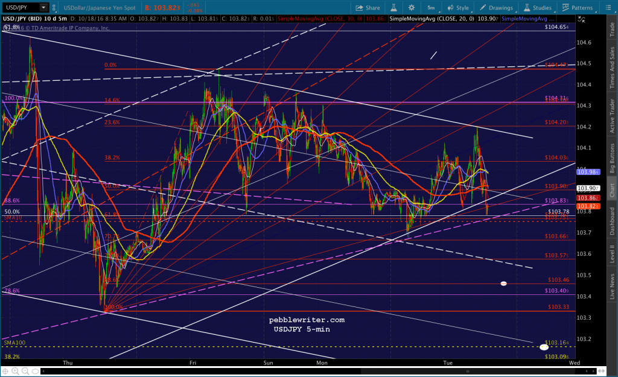
Task: Click the $104.65 price label
Action: coord(556,27)
